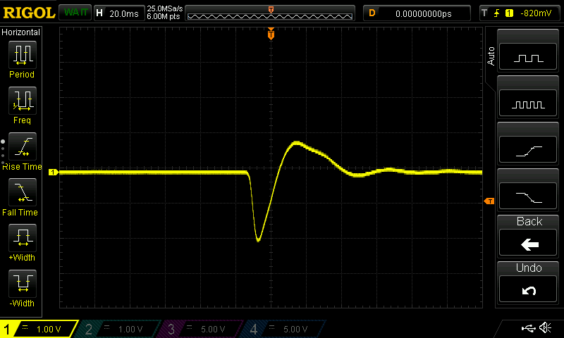Click the Auto side tab
This screenshot has width=564, height=338.
point(491,56)
